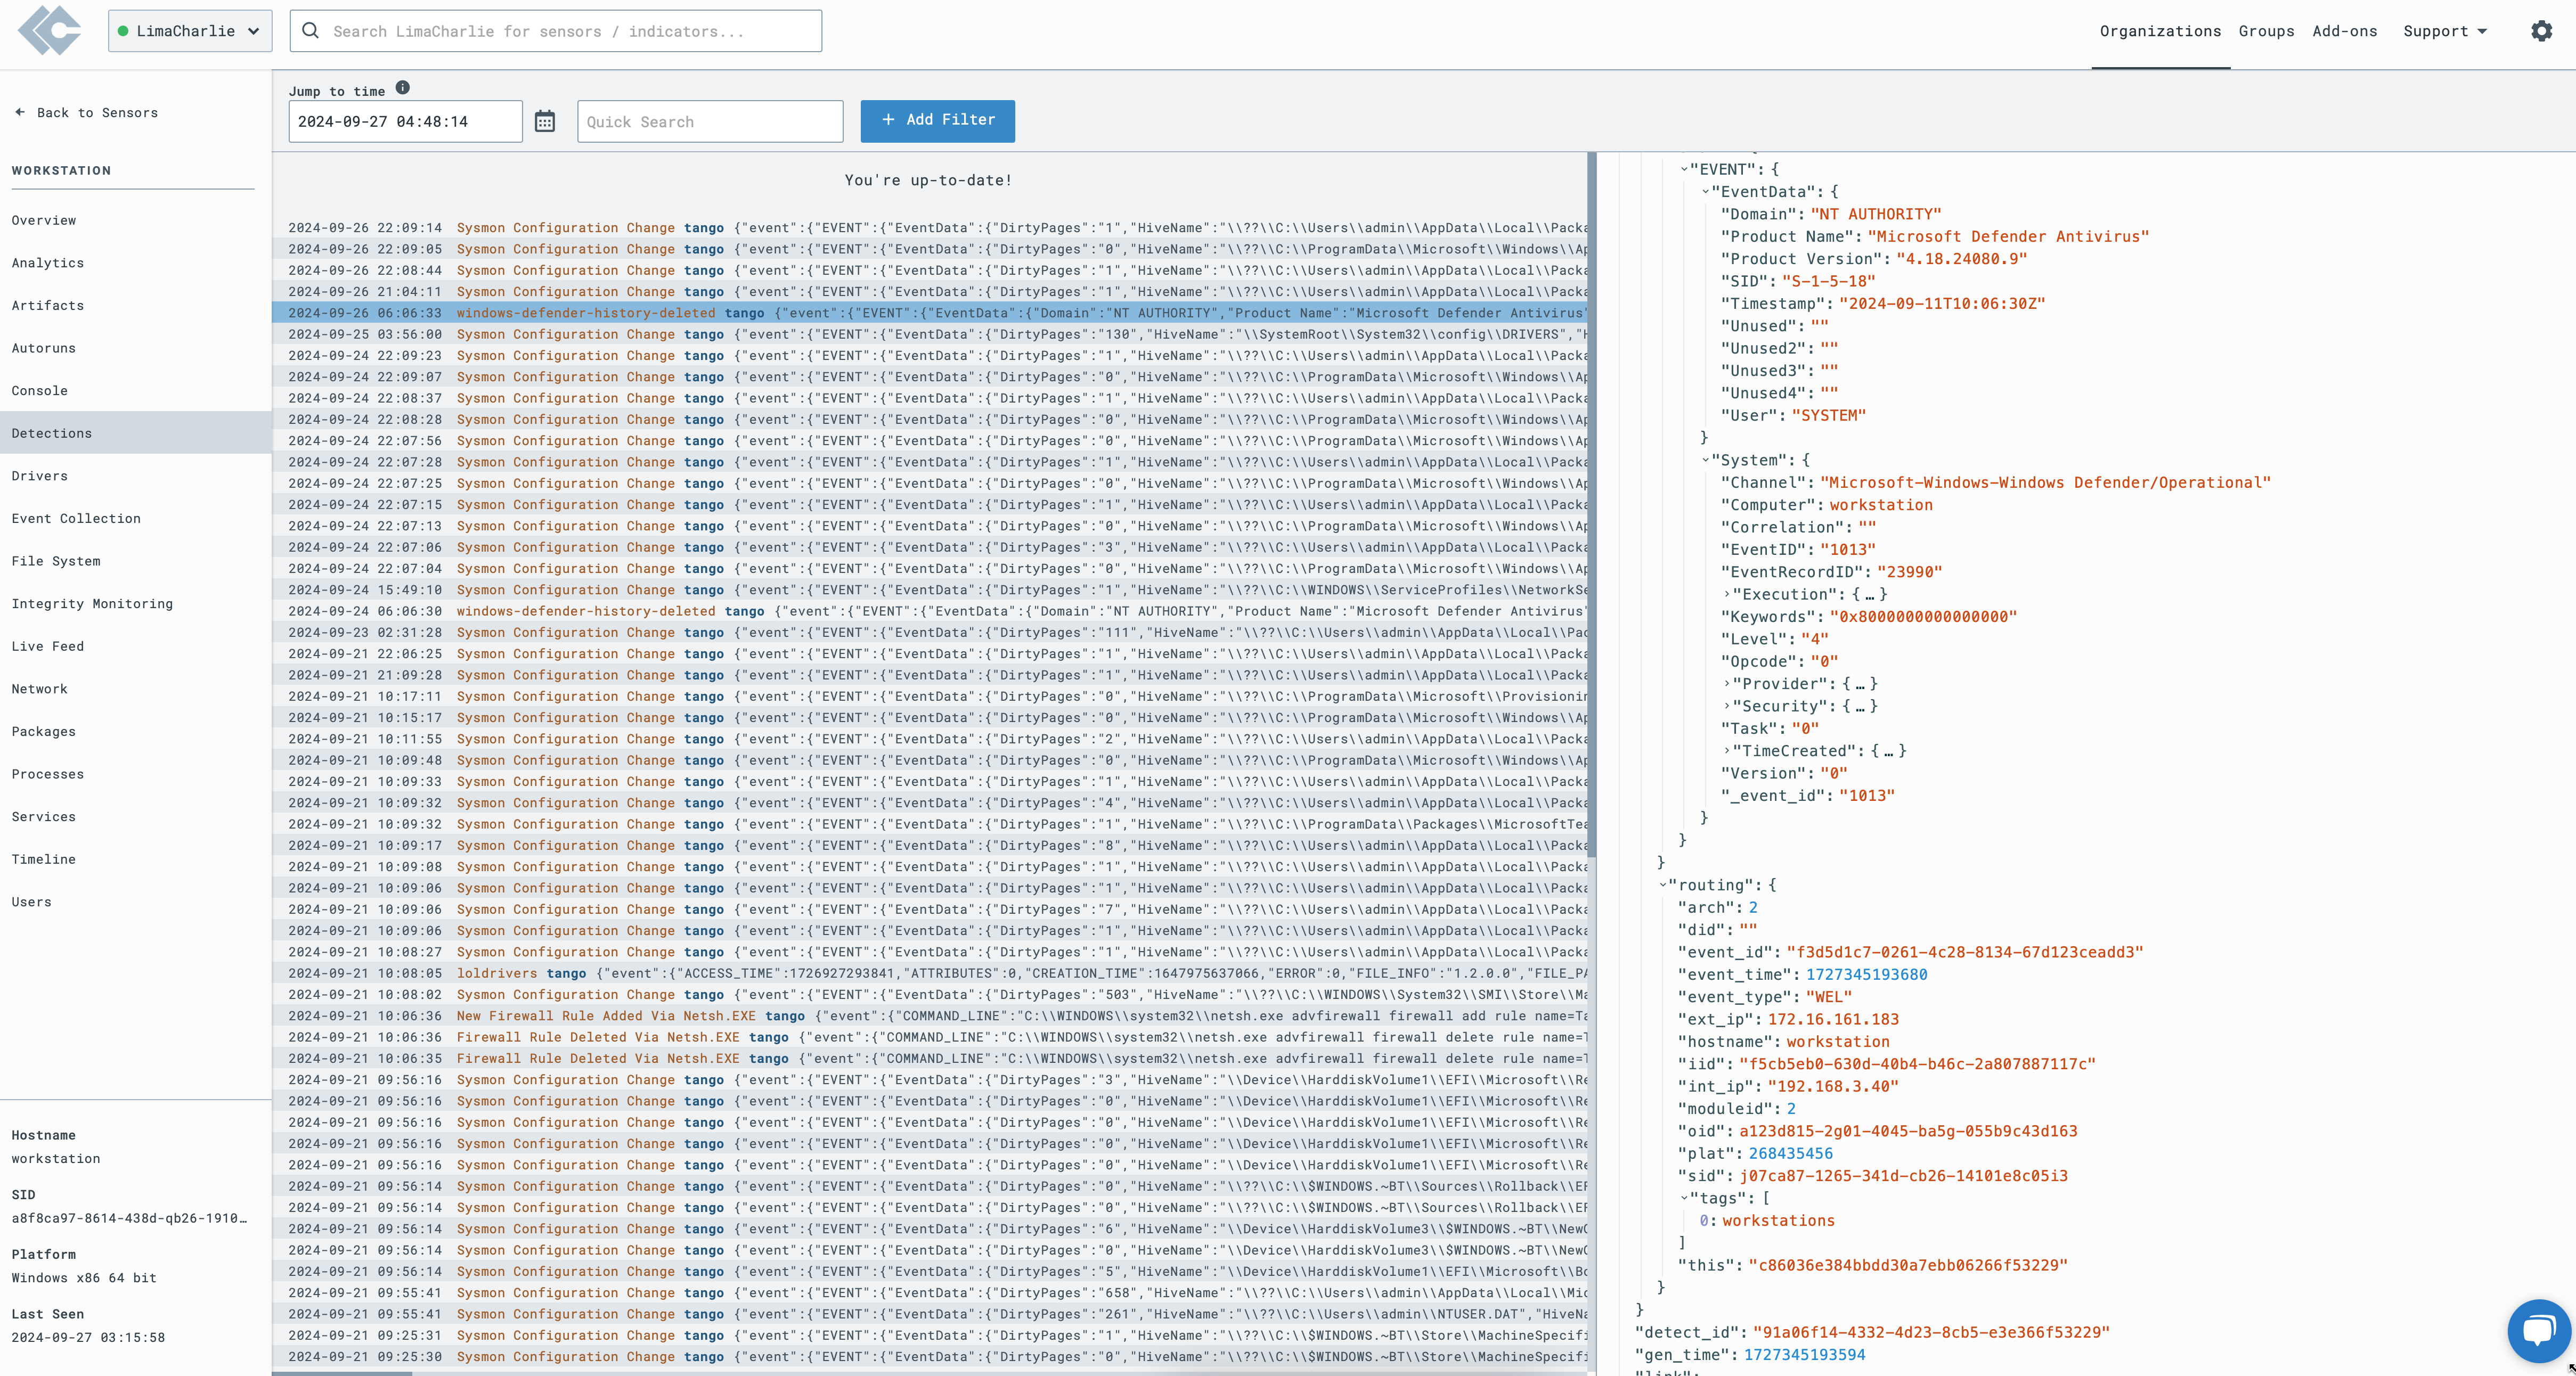2576x1376 pixels.
Task: Click the ext_ip value 172.16.161.183
Action: 1833,1019
